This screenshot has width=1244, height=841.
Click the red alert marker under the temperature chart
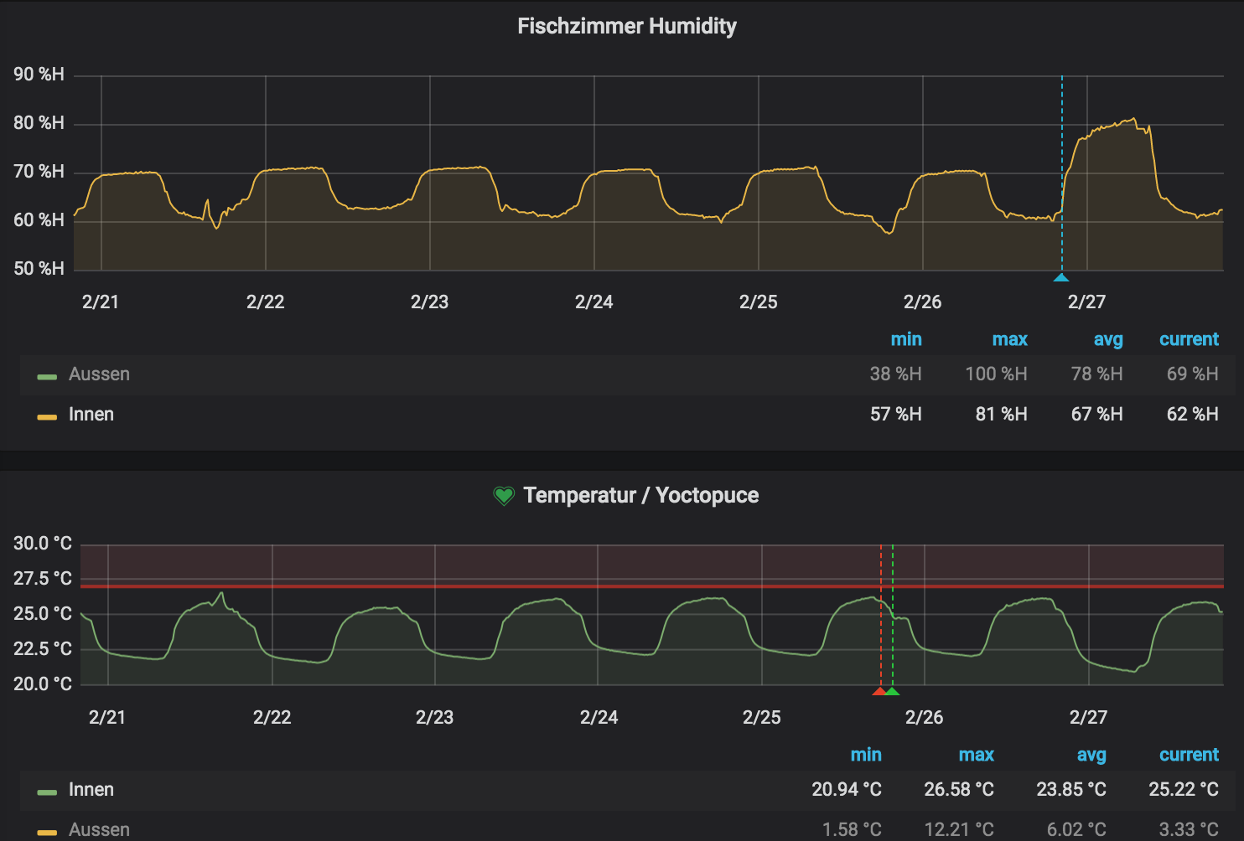[880, 691]
